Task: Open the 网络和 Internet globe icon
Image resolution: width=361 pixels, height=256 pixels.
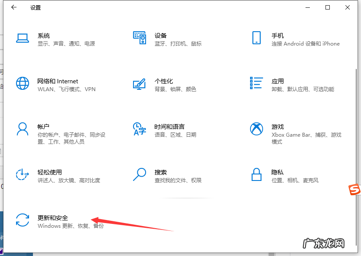Action: [x=23, y=83]
